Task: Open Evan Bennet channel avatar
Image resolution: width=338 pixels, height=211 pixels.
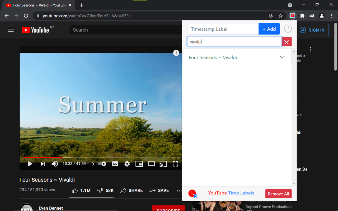Action: coord(27,207)
